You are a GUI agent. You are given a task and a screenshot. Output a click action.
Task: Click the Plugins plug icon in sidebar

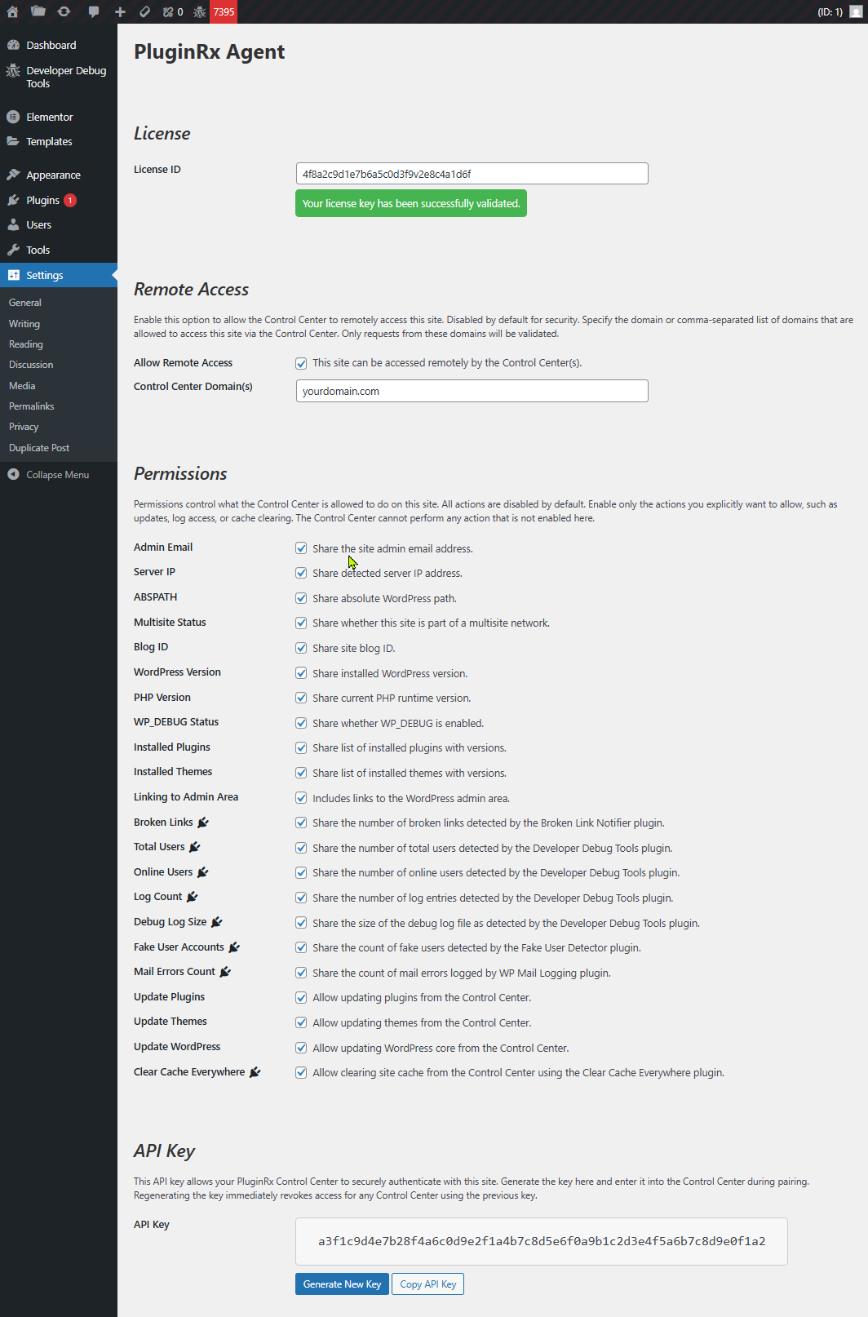(13, 200)
